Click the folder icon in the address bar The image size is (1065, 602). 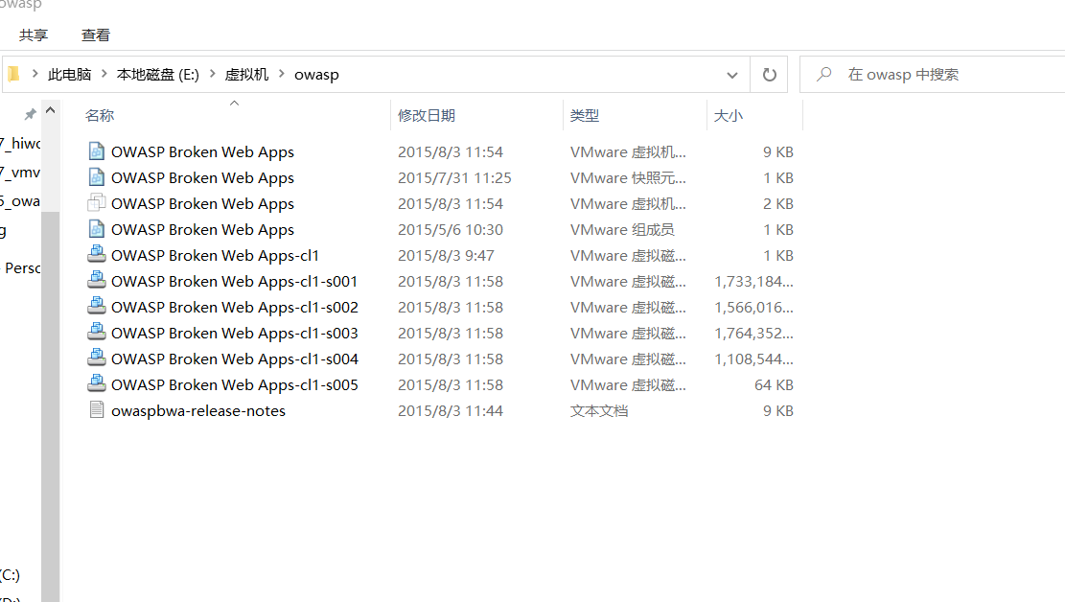coord(12,74)
